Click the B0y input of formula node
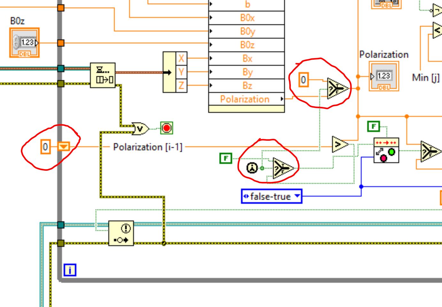The width and height of the screenshot is (442, 307). 246,31
